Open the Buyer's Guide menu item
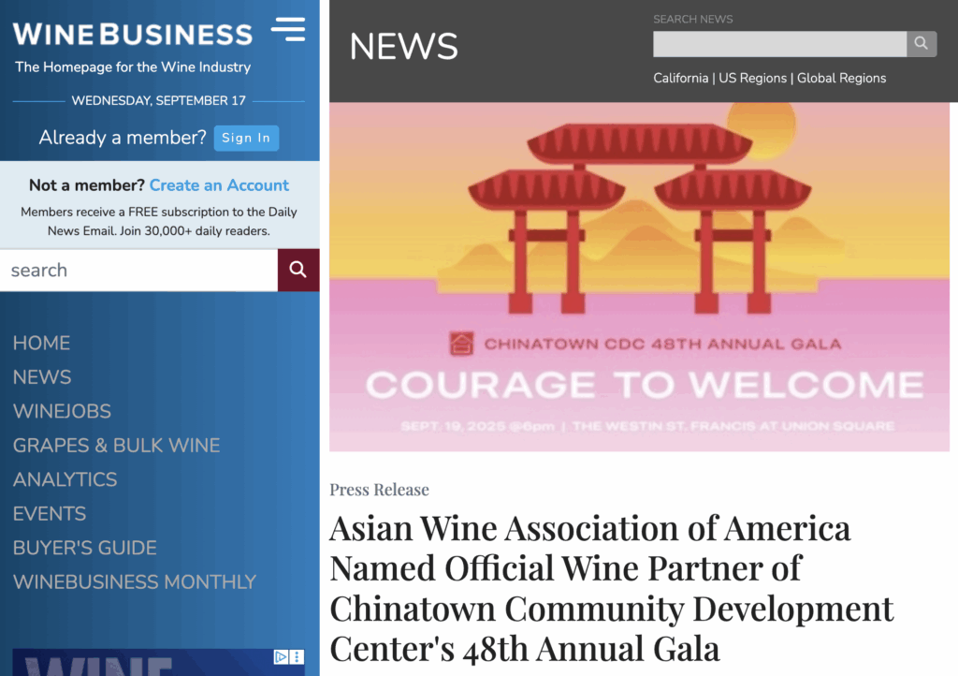Image resolution: width=958 pixels, height=676 pixels. tap(85, 549)
